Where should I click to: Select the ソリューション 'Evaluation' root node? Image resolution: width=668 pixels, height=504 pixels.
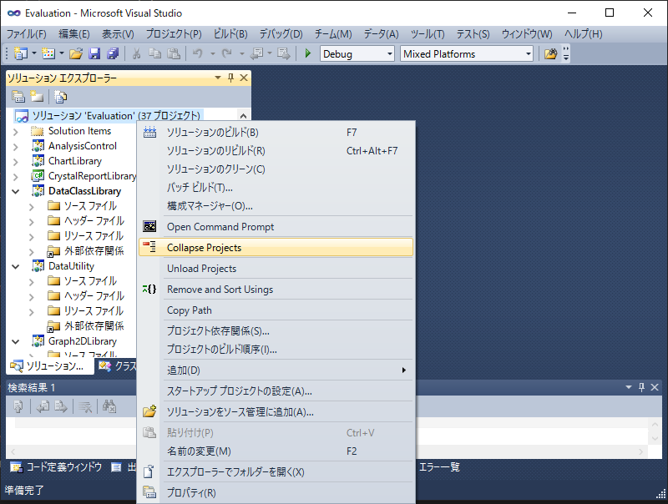[109, 115]
